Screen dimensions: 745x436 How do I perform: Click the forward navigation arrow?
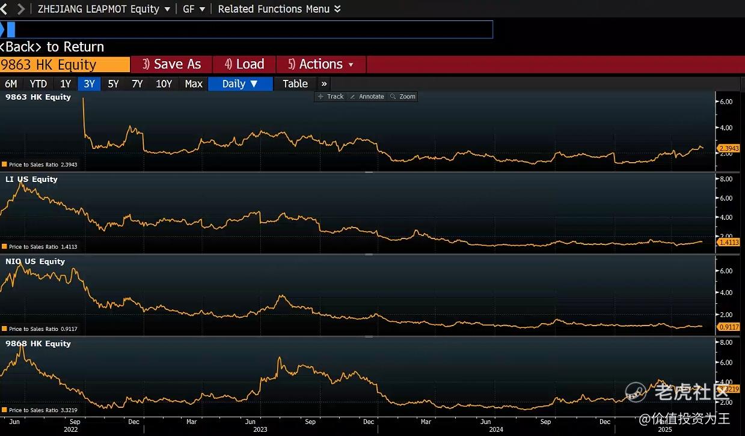coord(21,9)
